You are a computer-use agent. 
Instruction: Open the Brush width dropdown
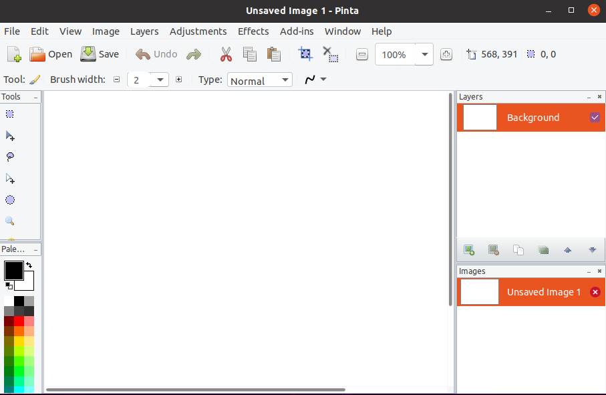(160, 80)
